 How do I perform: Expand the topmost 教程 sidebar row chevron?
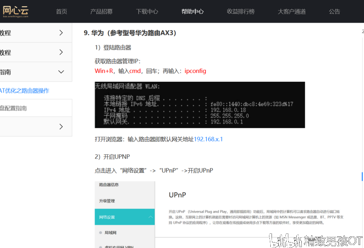(61, 33)
